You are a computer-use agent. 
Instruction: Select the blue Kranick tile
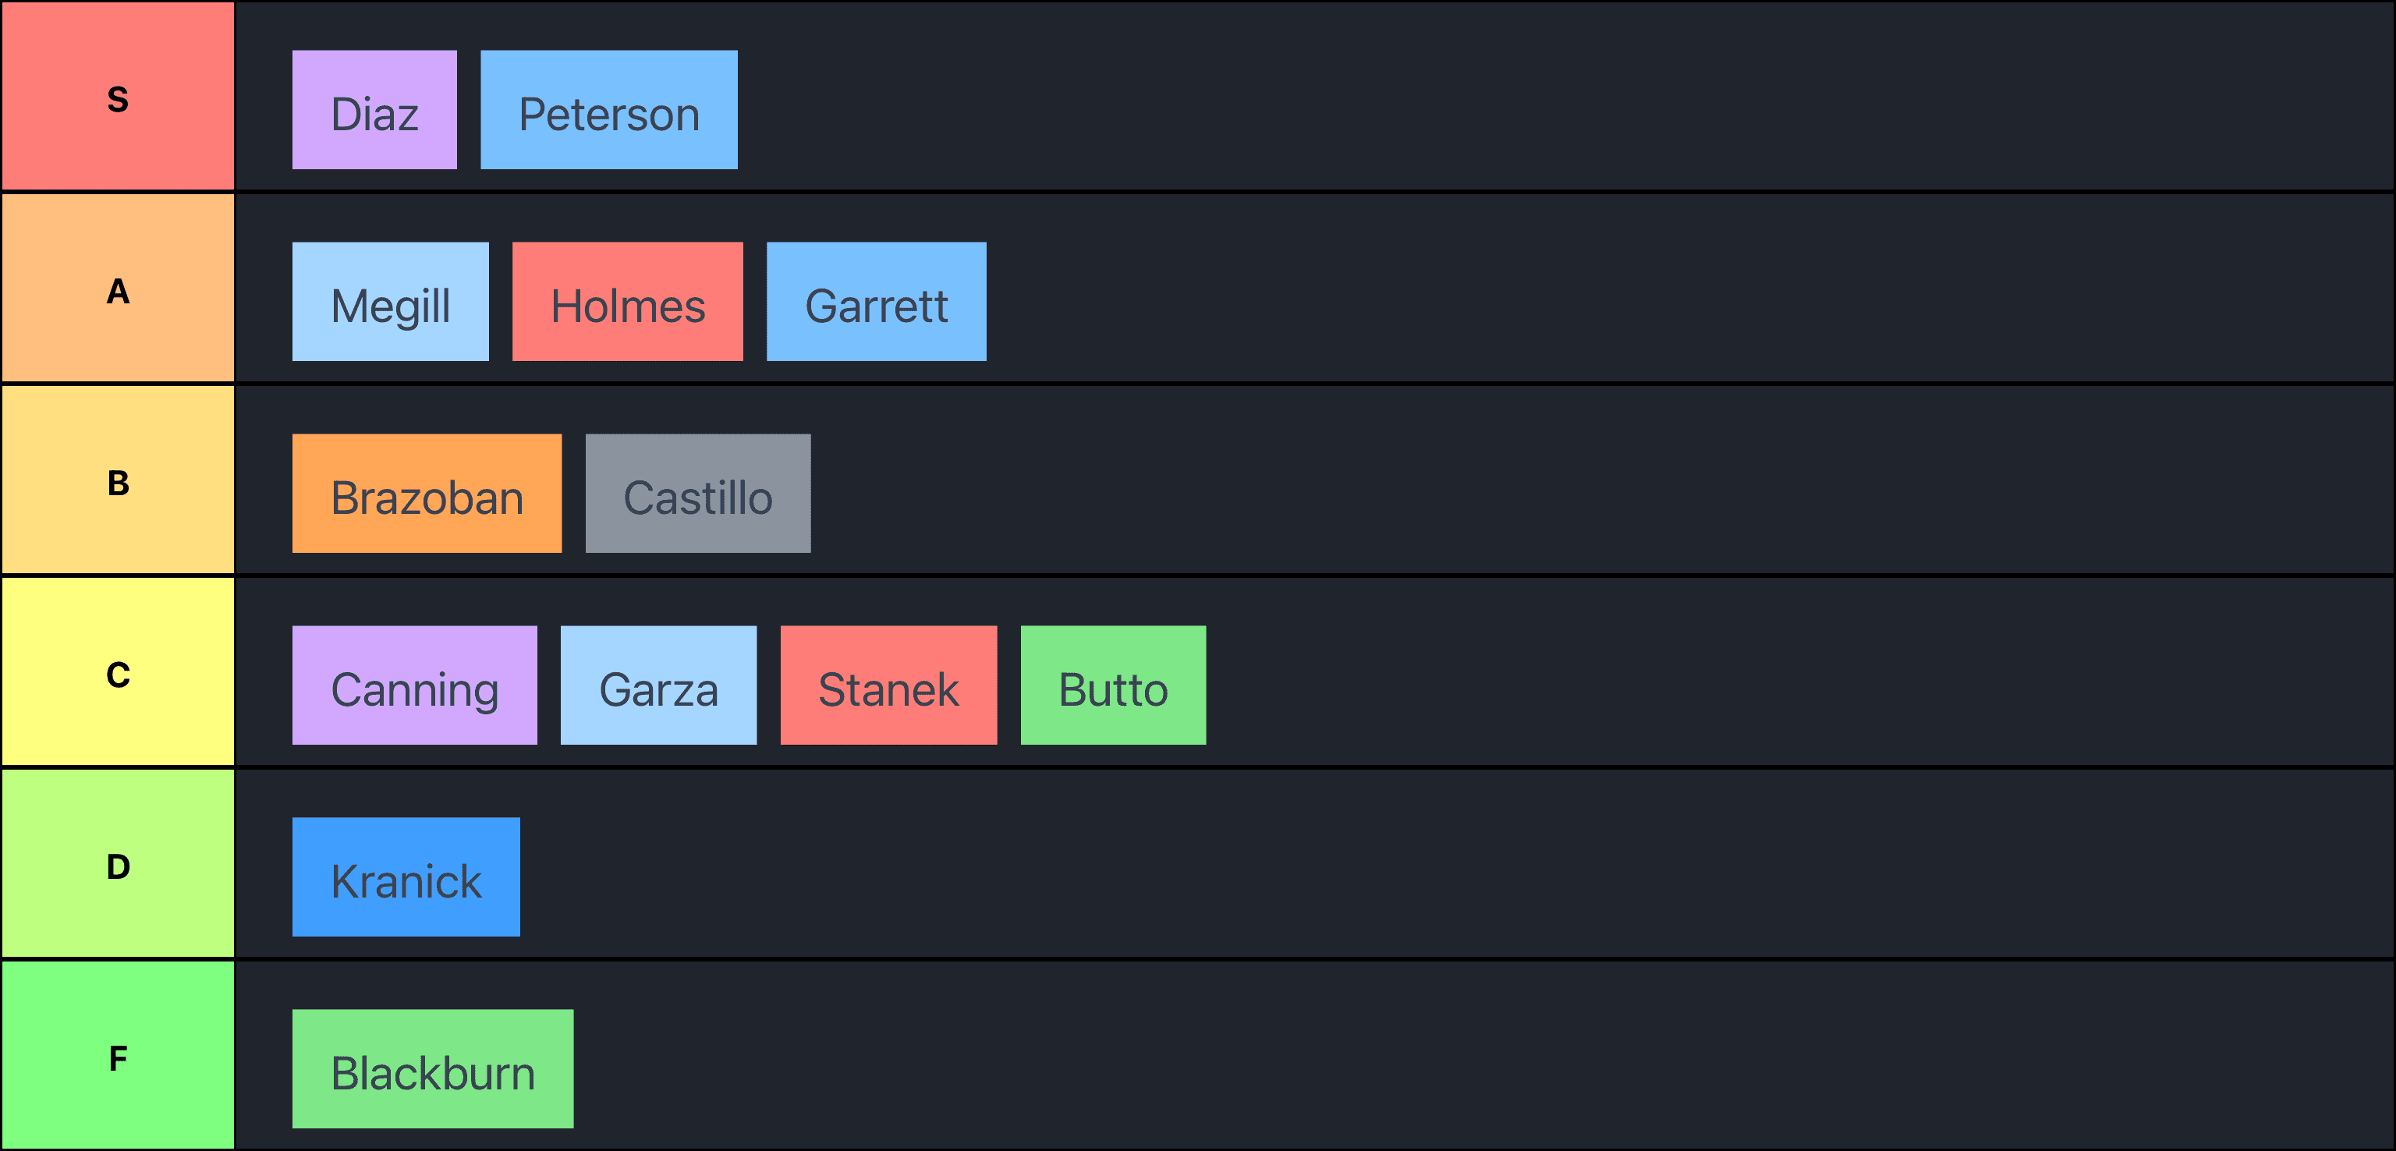[x=406, y=877]
